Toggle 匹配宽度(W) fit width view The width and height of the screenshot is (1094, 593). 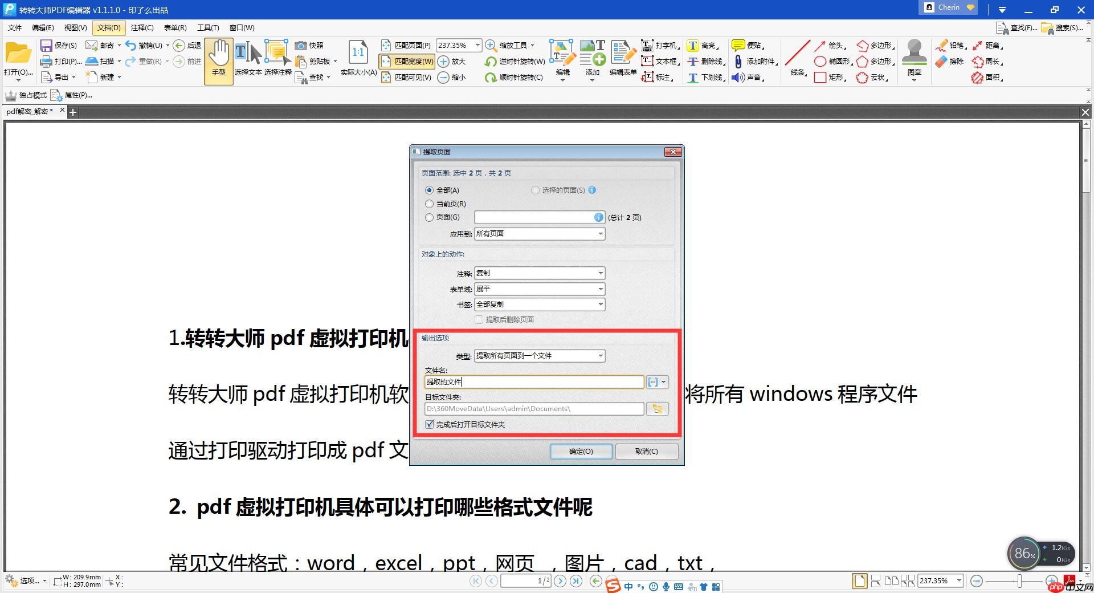(x=407, y=61)
